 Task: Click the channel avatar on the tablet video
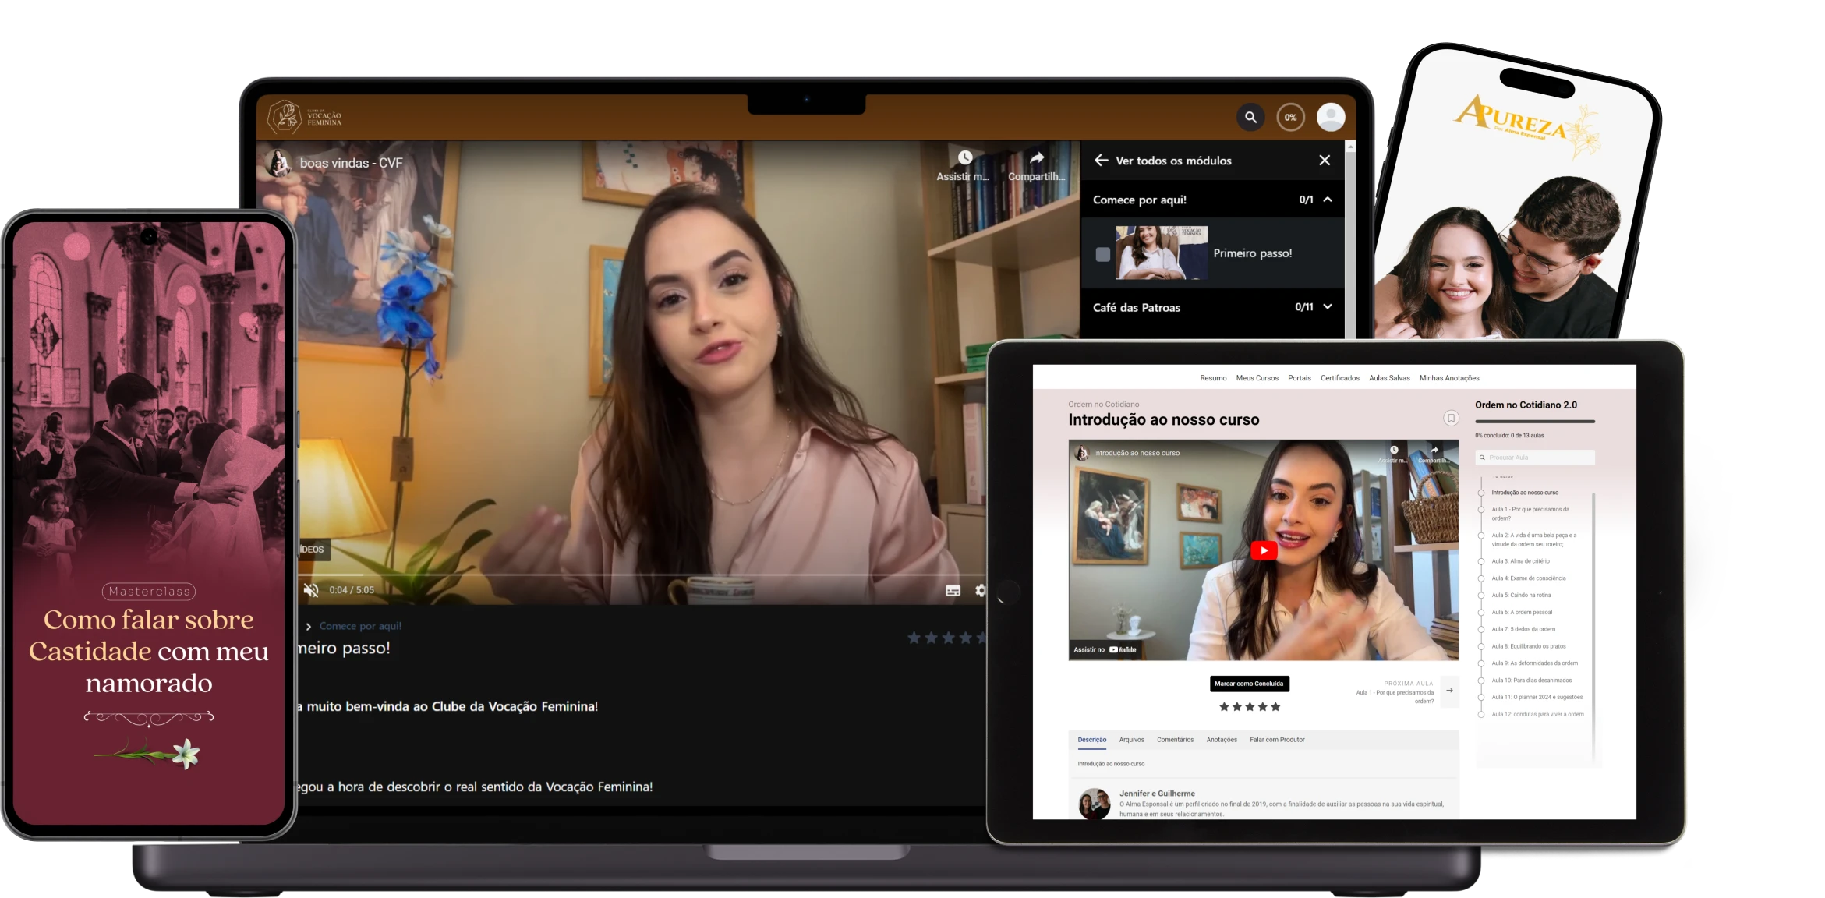[1082, 453]
